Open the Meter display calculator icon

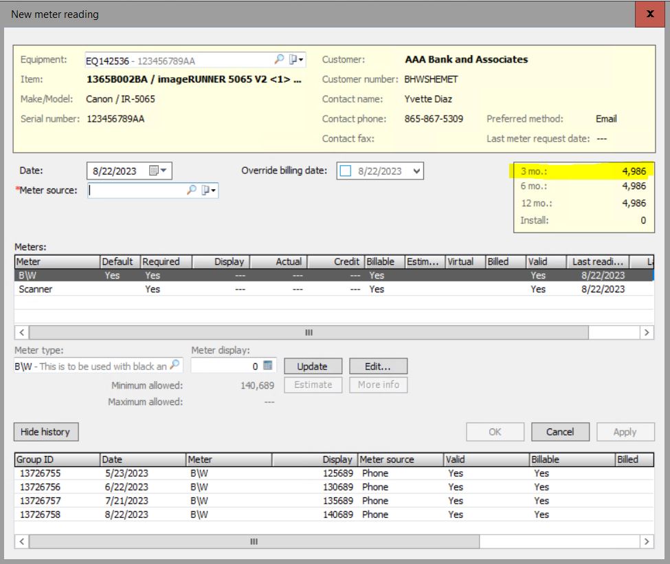[267, 365]
